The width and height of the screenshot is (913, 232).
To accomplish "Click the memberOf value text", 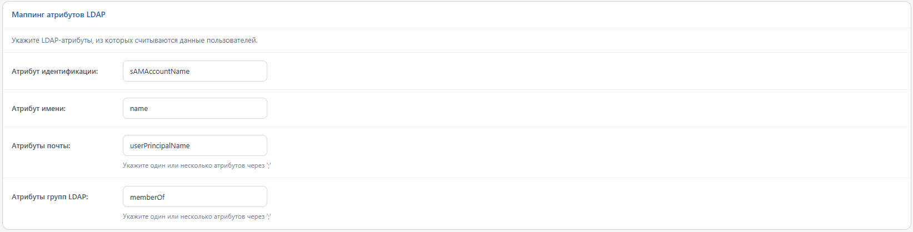I will coord(147,196).
